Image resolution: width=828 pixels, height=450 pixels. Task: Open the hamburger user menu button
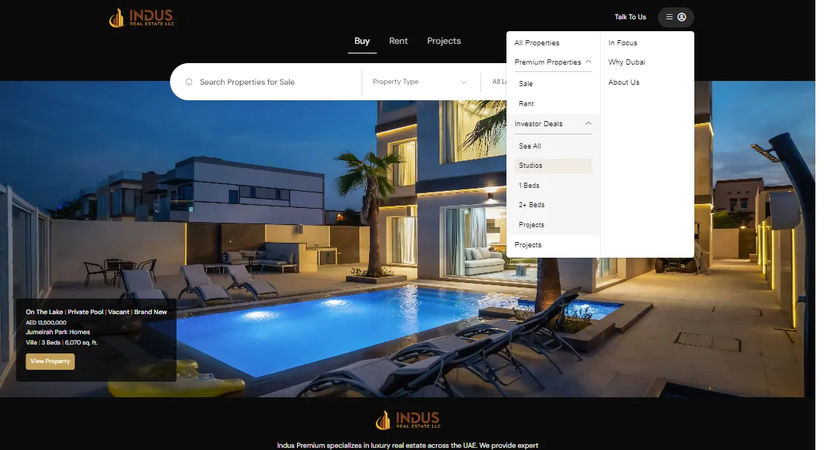[675, 17]
